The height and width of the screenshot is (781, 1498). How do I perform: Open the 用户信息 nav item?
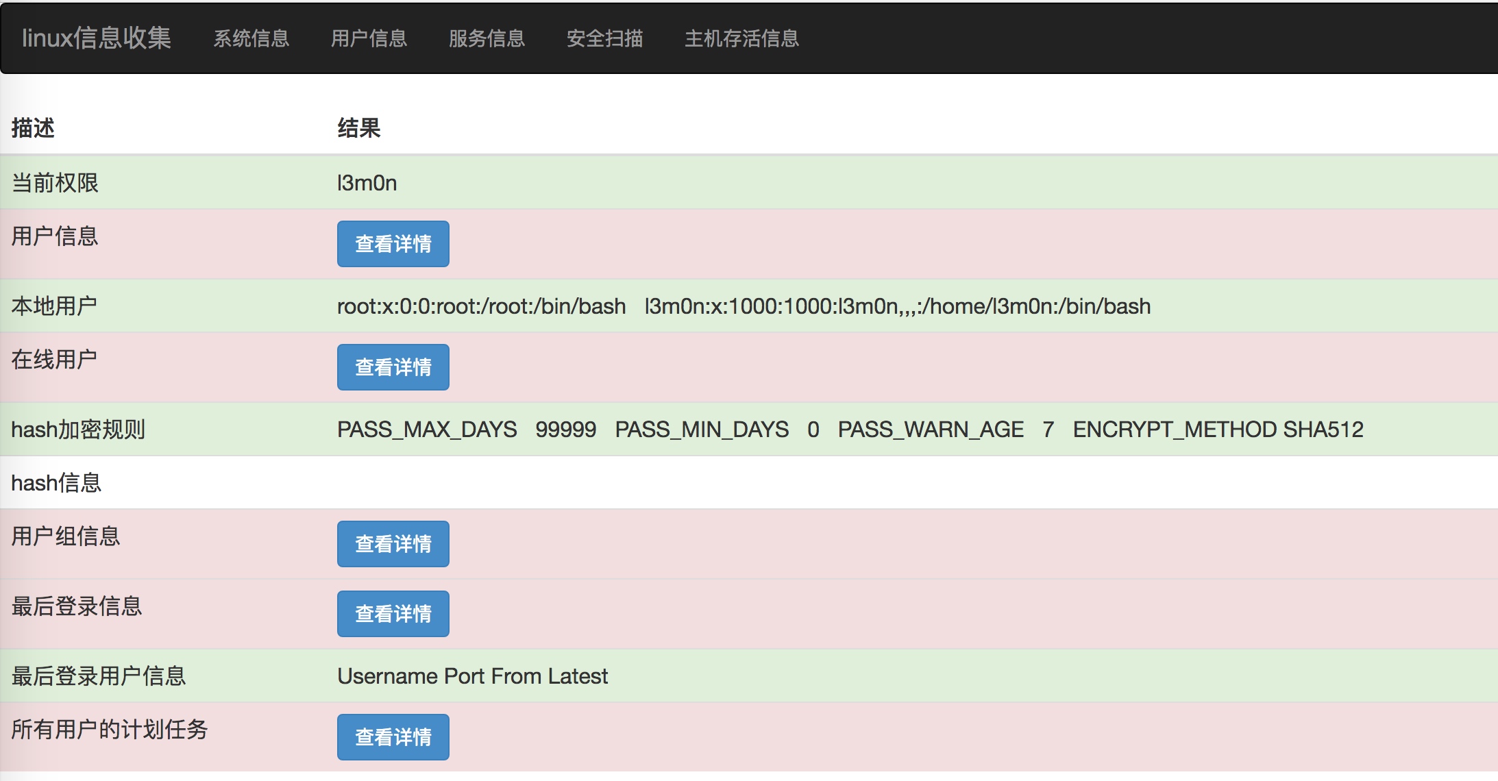(x=369, y=38)
